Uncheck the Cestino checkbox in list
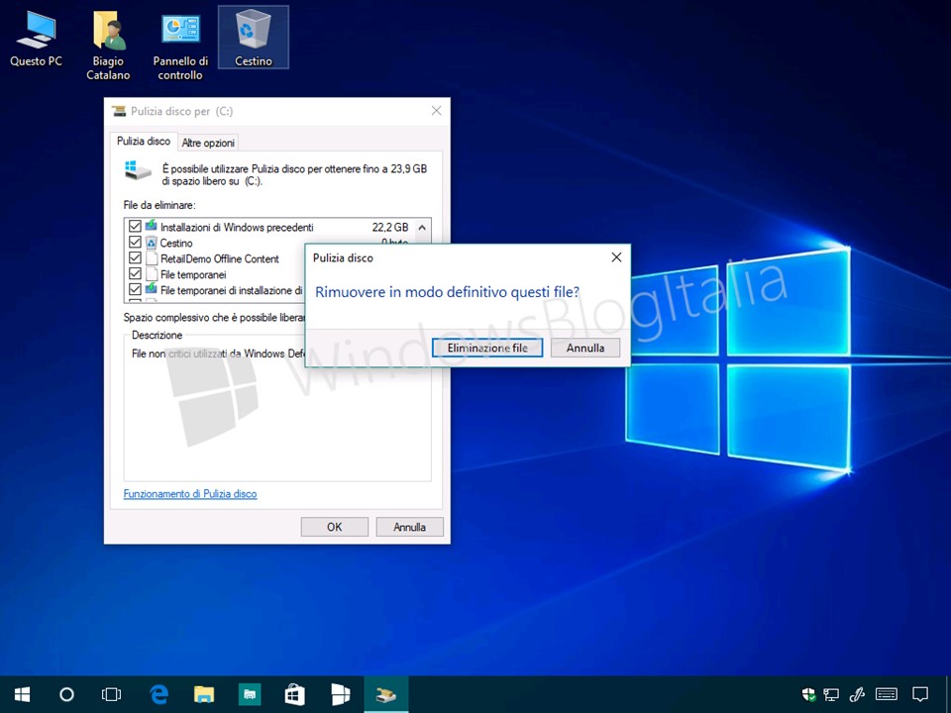The width and height of the screenshot is (951, 713). point(135,243)
